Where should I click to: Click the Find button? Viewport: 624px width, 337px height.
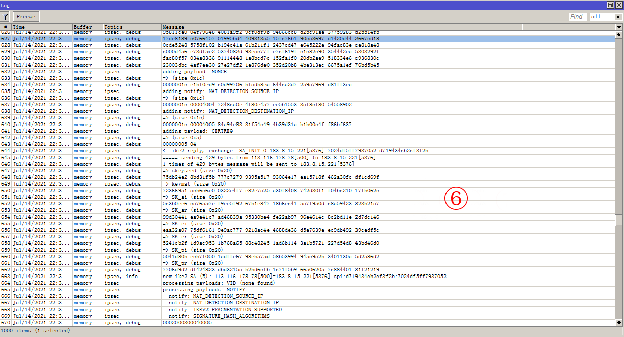tap(577, 16)
